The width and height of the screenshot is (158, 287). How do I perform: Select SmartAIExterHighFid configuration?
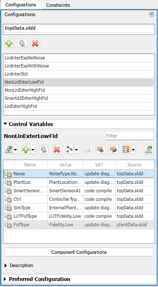click(x=78, y=98)
